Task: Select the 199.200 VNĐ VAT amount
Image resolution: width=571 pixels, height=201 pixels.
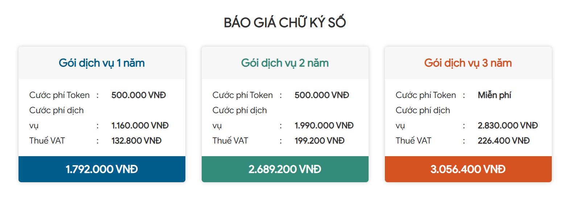Action: tap(320, 141)
